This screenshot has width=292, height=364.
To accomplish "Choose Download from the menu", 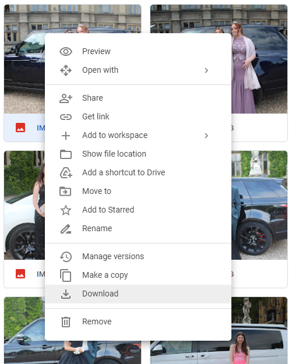I will 138,294.
